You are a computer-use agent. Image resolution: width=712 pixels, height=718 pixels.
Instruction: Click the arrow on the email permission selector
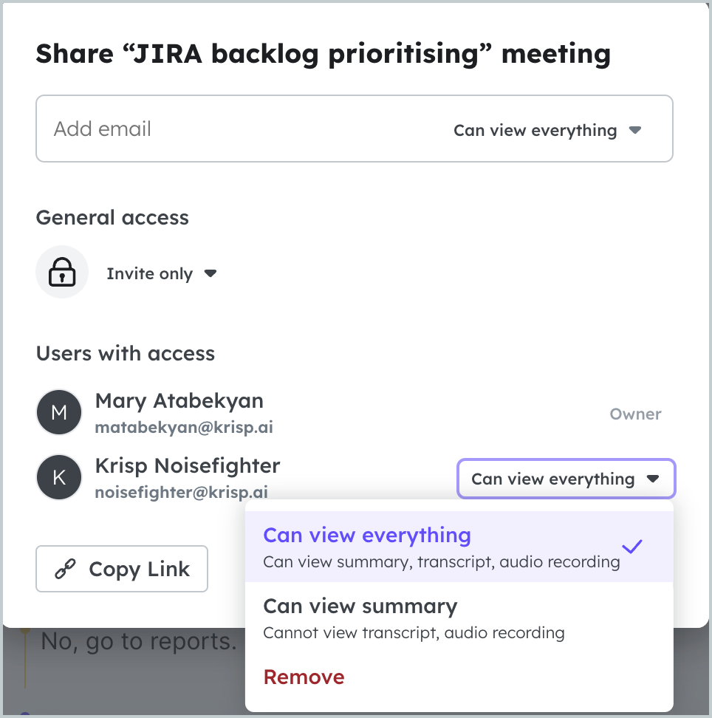(634, 129)
